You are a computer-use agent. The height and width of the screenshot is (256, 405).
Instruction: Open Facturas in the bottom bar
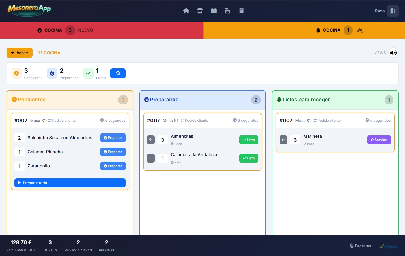tap(360, 246)
